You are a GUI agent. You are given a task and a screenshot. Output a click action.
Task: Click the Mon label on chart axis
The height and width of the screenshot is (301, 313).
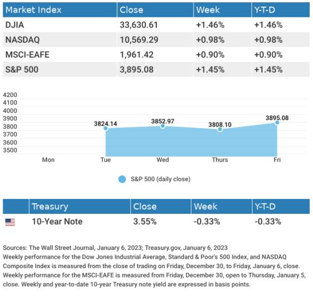click(48, 160)
